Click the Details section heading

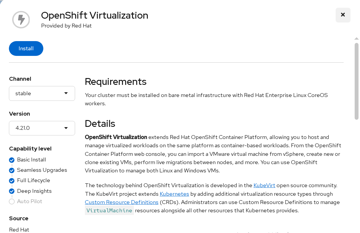[x=100, y=123]
